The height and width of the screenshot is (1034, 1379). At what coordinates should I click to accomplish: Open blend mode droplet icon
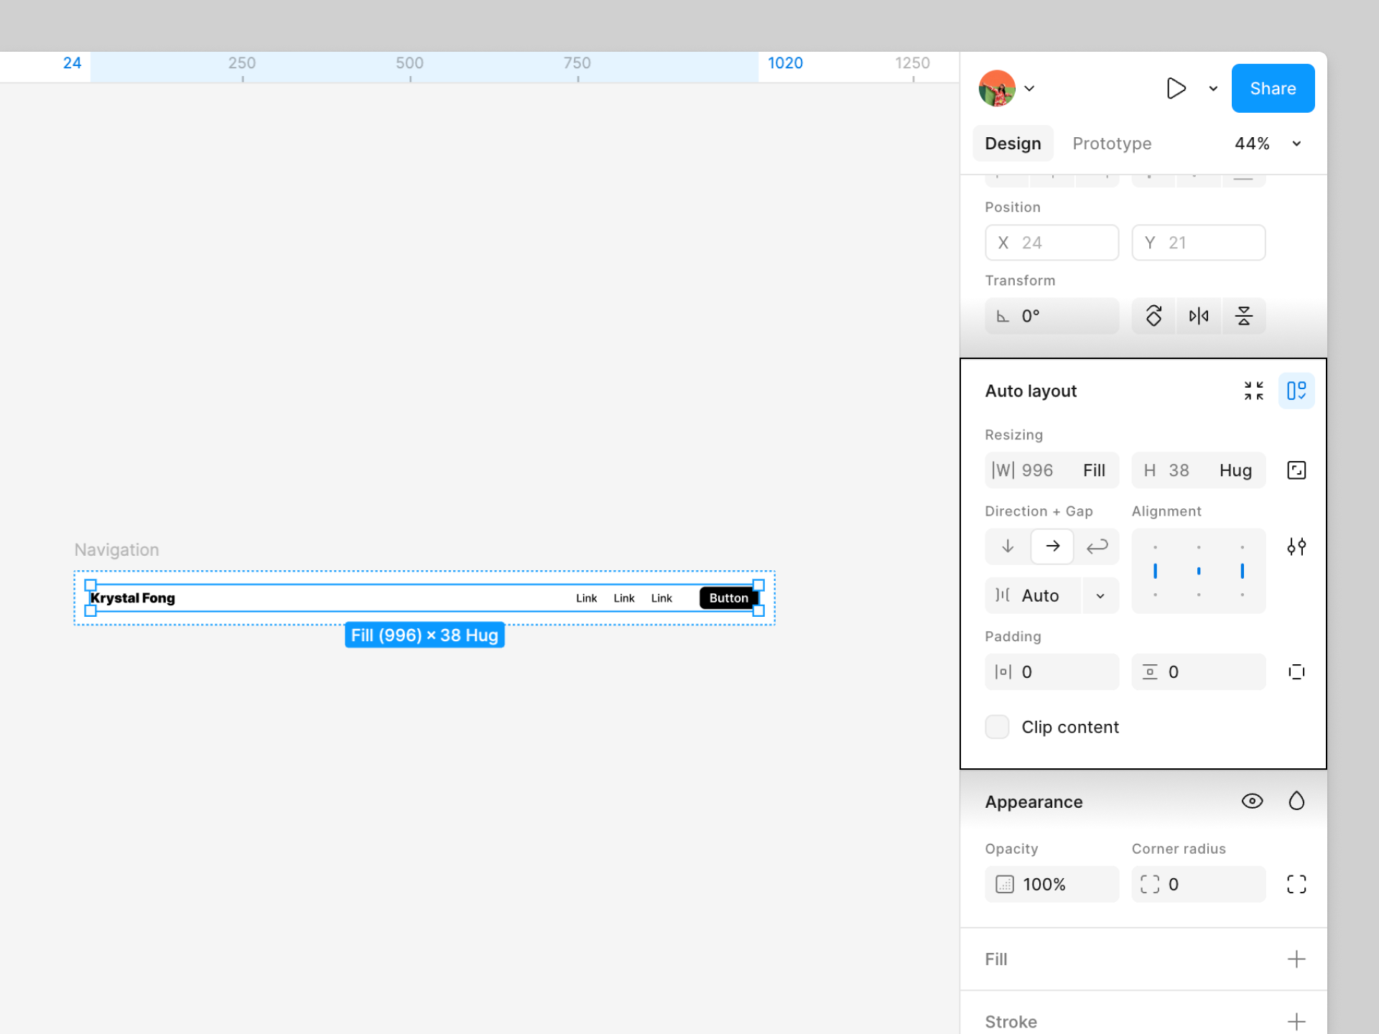pos(1296,801)
